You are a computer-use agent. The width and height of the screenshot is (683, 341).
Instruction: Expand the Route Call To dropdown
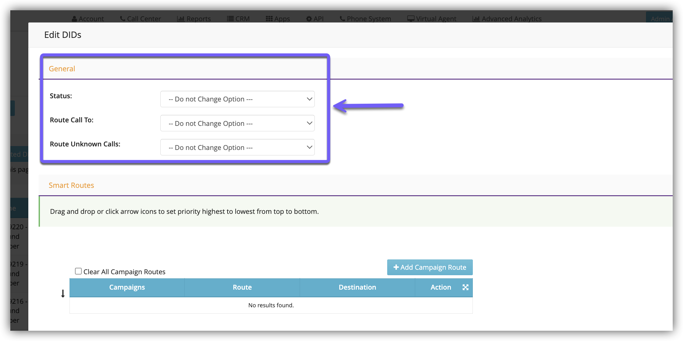click(x=237, y=123)
